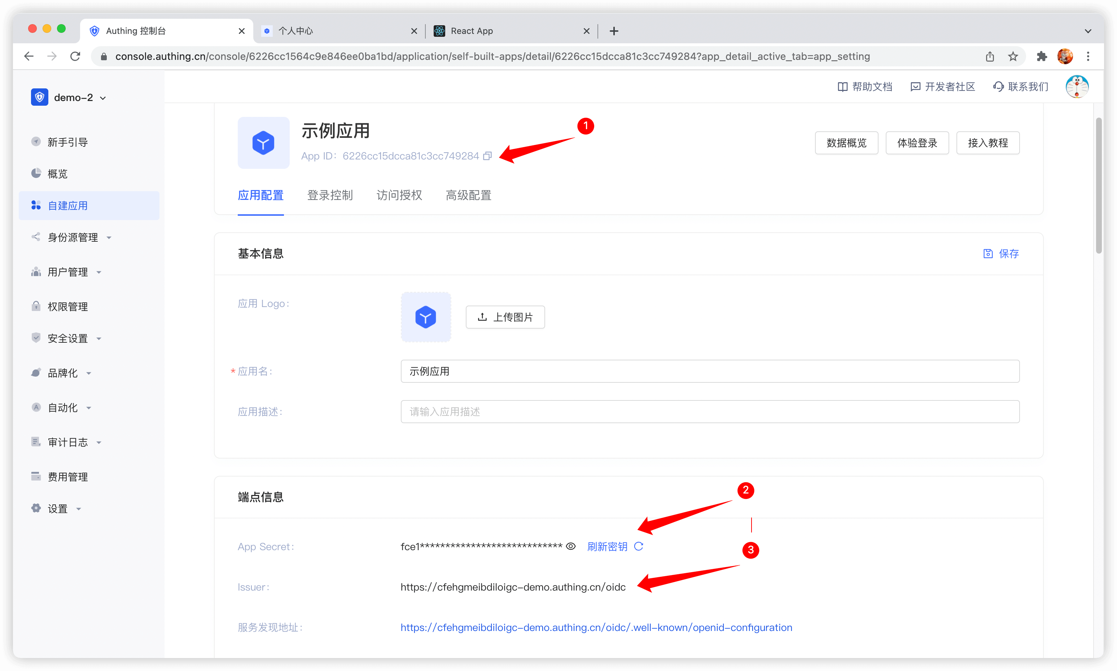Click 上传图片 upload button
Viewport: 1117px width, 671px height.
505,317
